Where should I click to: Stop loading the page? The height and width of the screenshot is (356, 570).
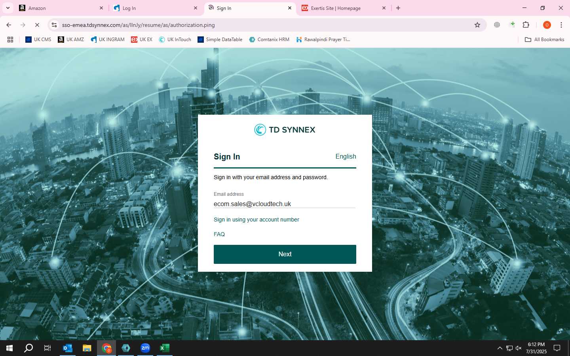click(37, 25)
